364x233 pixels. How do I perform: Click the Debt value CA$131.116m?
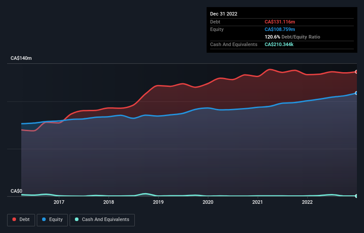(280, 22)
